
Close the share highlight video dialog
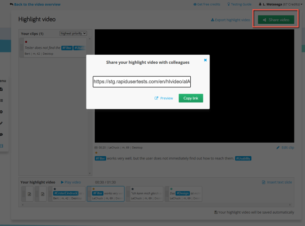pos(205,60)
